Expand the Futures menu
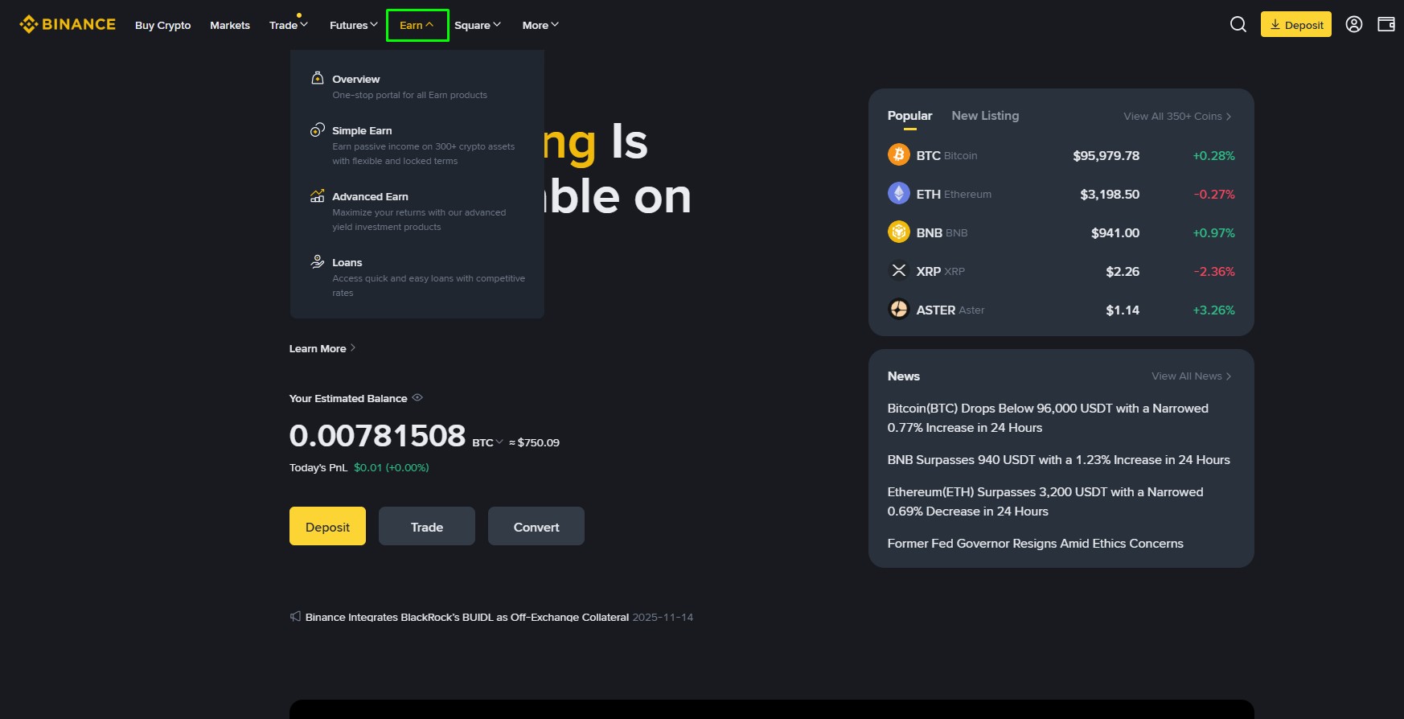 [x=354, y=25]
